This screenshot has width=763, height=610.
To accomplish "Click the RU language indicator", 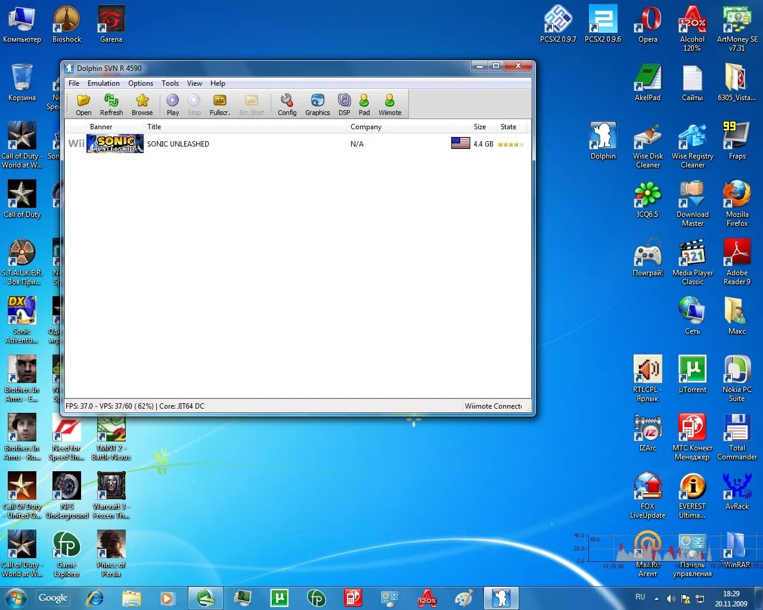I will point(640,597).
